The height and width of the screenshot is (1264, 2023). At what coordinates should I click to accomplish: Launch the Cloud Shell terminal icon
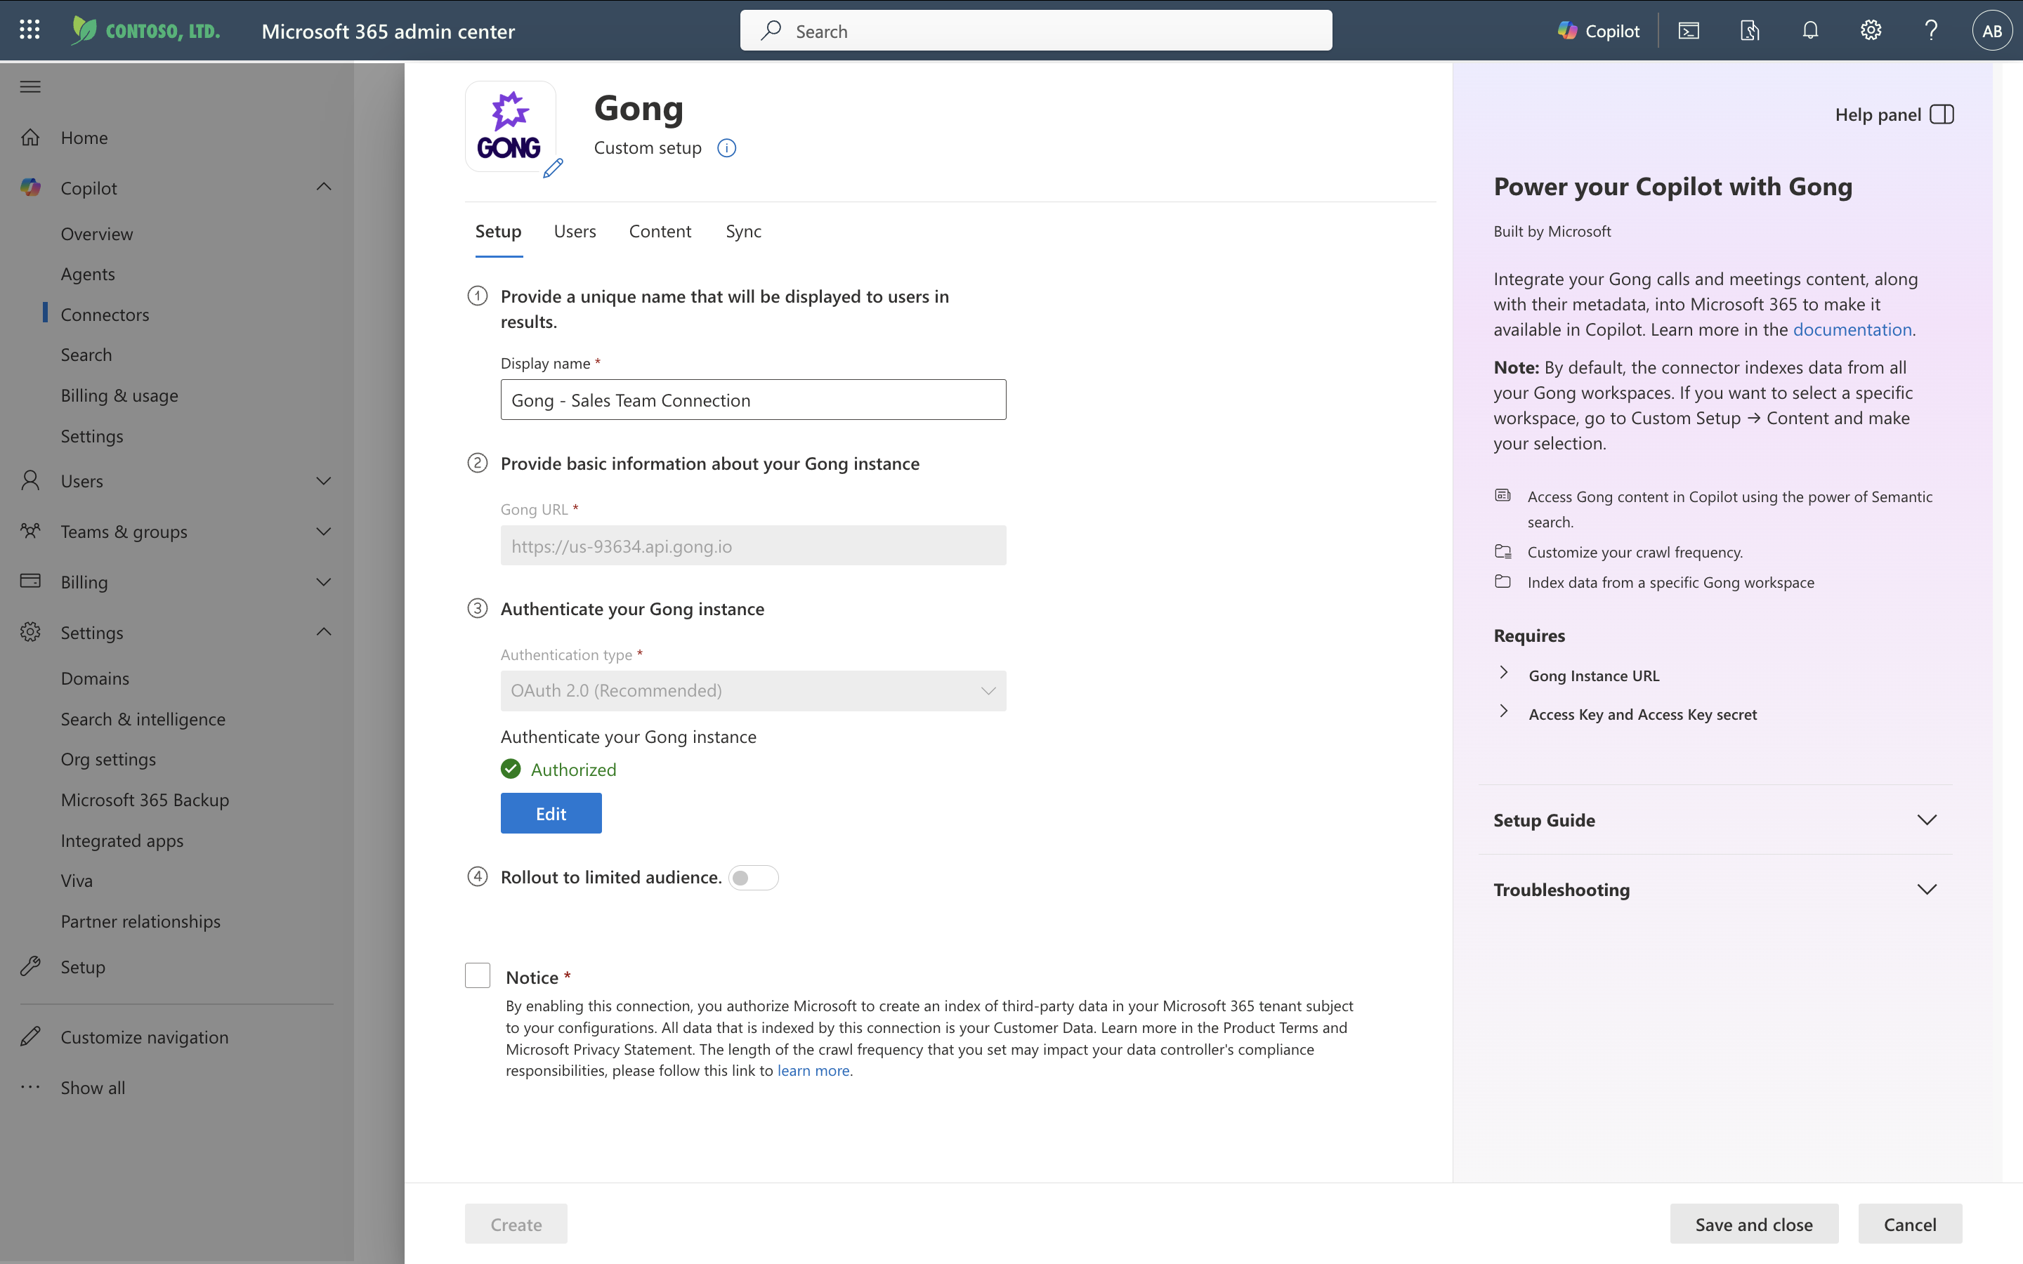click(x=1689, y=30)
